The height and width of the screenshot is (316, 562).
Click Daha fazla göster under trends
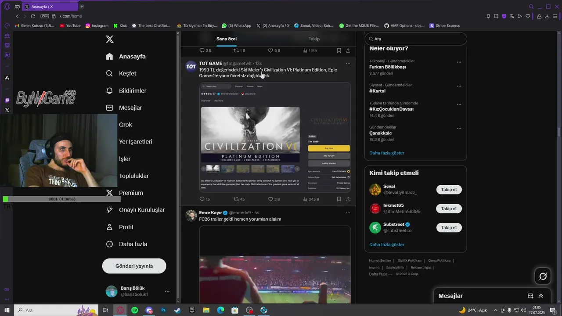(387, 153)
